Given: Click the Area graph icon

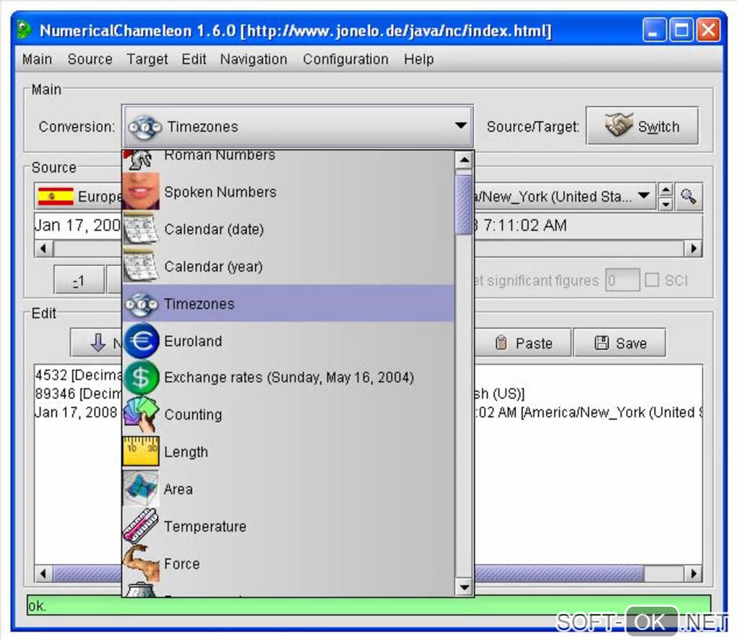Looking at the screenshot, I should (x=141, y=488).
